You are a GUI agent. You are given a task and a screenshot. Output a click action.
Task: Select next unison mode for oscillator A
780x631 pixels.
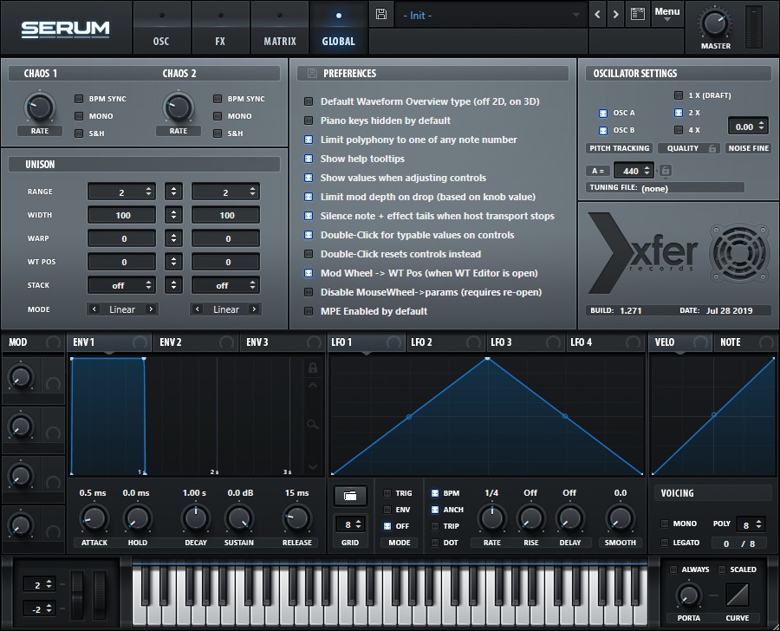[x=150, y=309]
